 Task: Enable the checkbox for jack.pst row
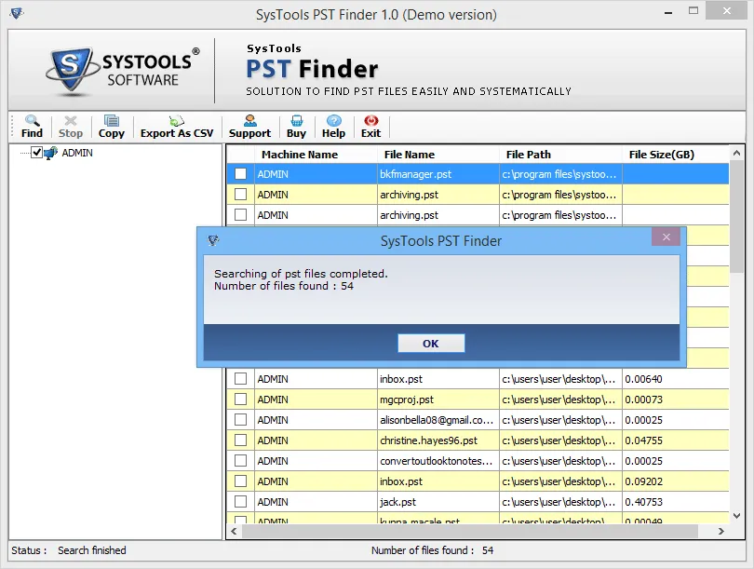tap(239, 502)
